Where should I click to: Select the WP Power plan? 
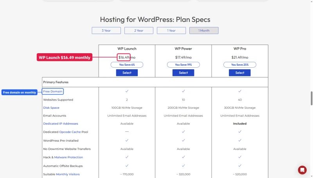(x=183, y=73)
